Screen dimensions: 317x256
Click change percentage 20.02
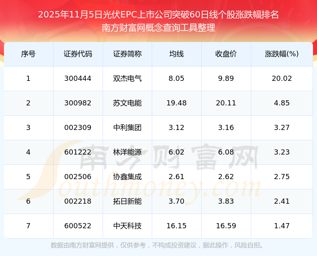coord(282,78)
